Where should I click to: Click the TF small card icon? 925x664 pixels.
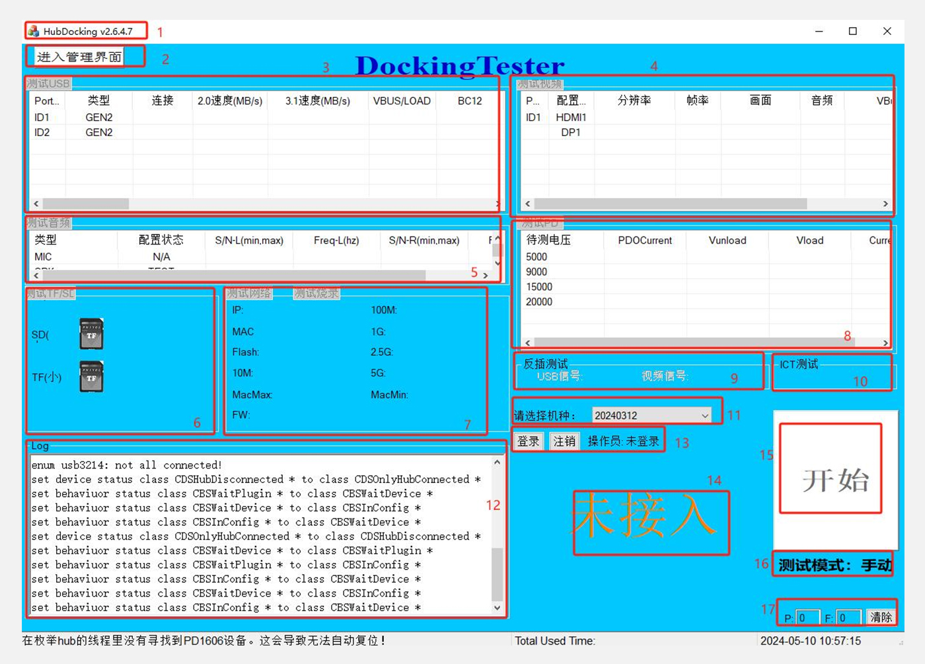pyautogui.click(x=91, y=377)
